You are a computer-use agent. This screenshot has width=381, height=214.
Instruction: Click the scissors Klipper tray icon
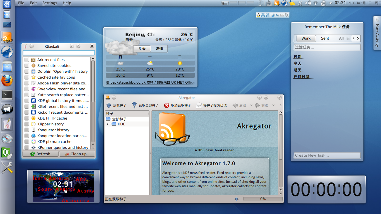(300, 3)
